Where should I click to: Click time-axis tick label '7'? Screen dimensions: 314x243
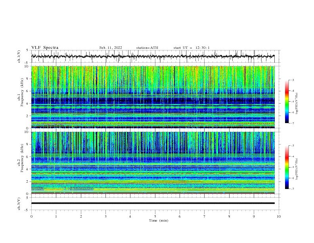point(205,216)
